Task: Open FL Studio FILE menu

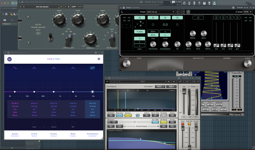Action: point(13,3)
